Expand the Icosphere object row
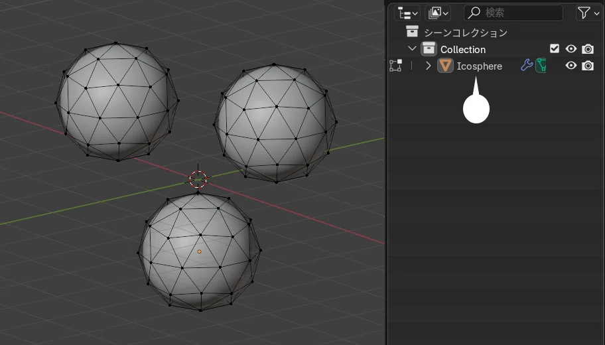Viewport: 605px width, 345px height. (x=428, y=66)
